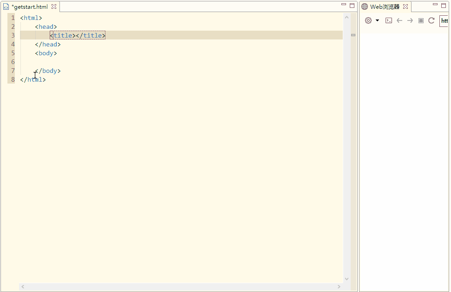Click line number 8 in gutter

tap(13, 79)
